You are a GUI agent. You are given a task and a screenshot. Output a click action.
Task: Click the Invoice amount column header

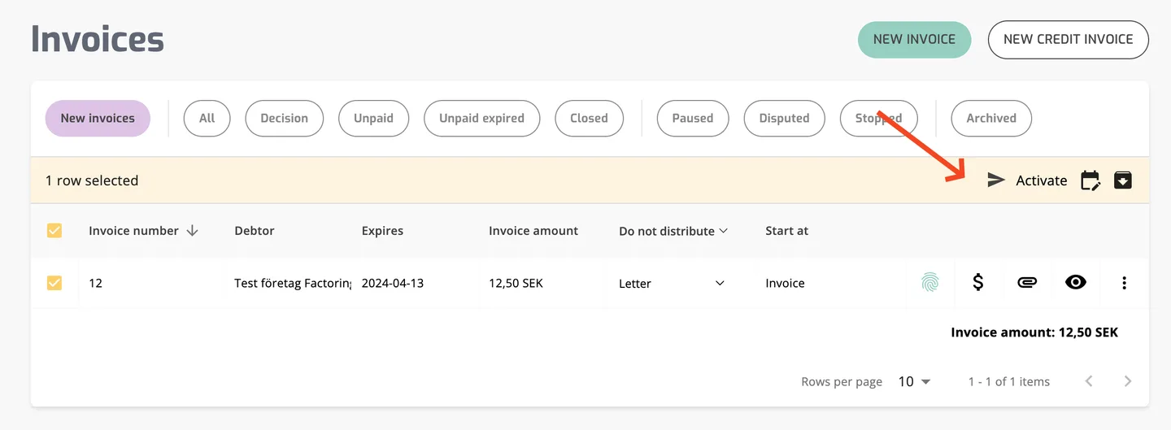pyautogui.click(x=533, y=231)
